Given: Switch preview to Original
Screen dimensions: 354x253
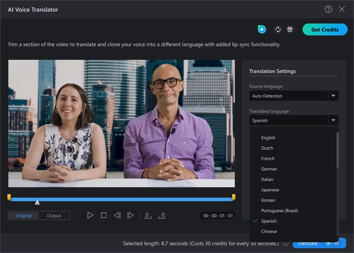Looking at the screenshot, I should (x=24, y=216).
